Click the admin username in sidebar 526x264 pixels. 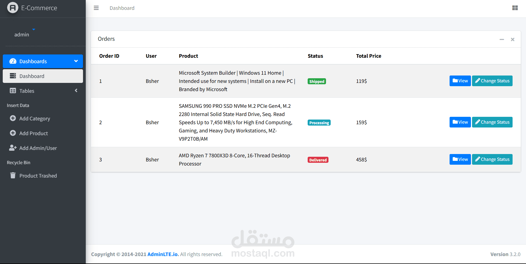click(22, 34)
